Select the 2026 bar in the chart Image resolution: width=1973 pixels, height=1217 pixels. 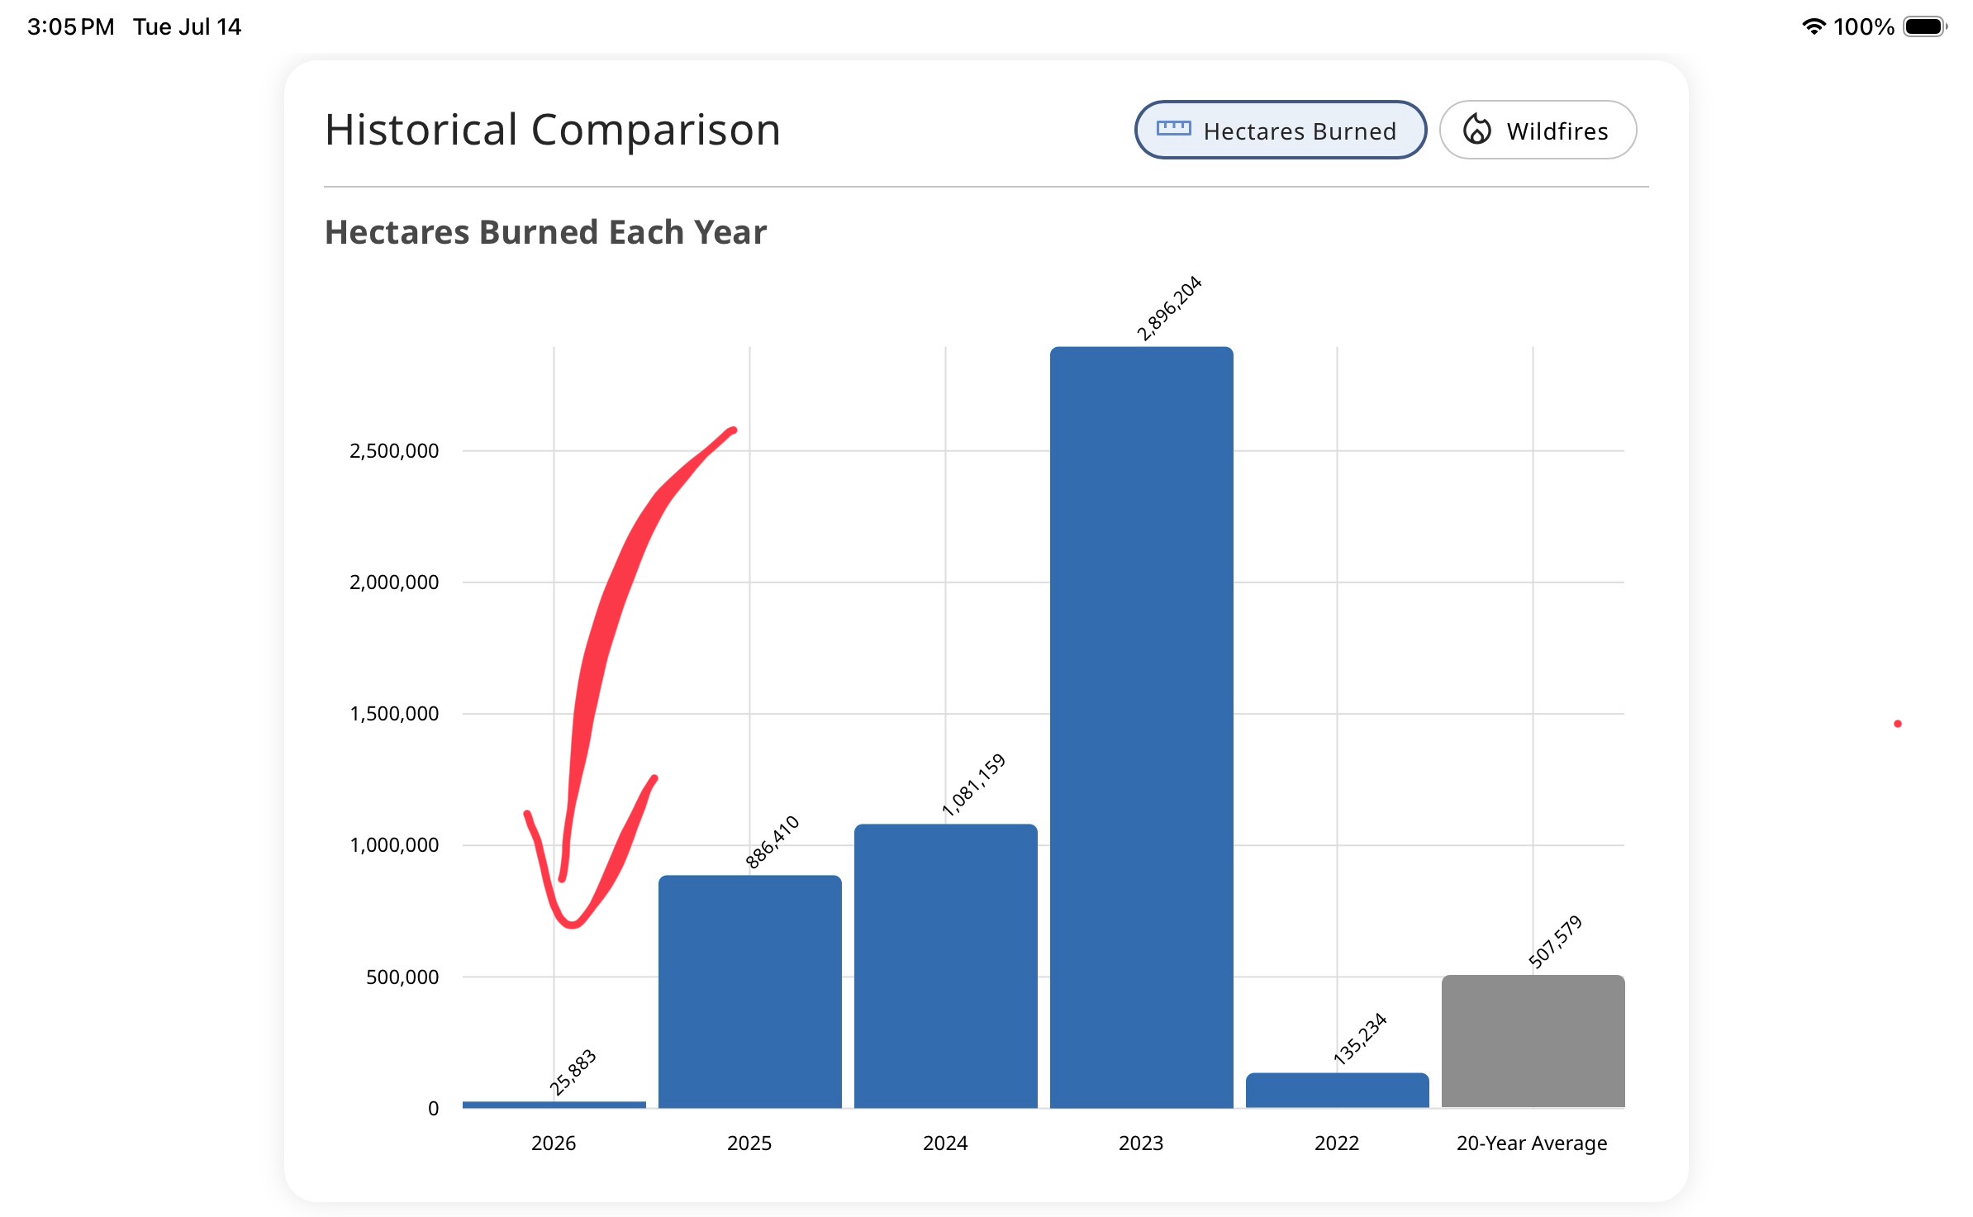click(x=554, y=1105)
